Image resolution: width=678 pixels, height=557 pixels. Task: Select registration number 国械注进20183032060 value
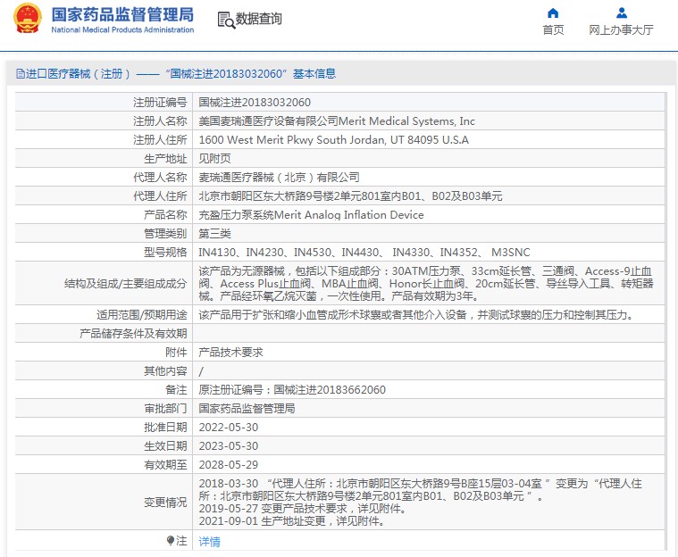(255, 103)
